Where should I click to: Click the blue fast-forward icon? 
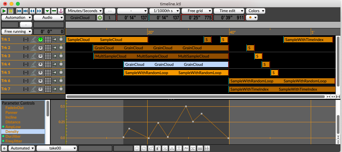tap(39, 11)
